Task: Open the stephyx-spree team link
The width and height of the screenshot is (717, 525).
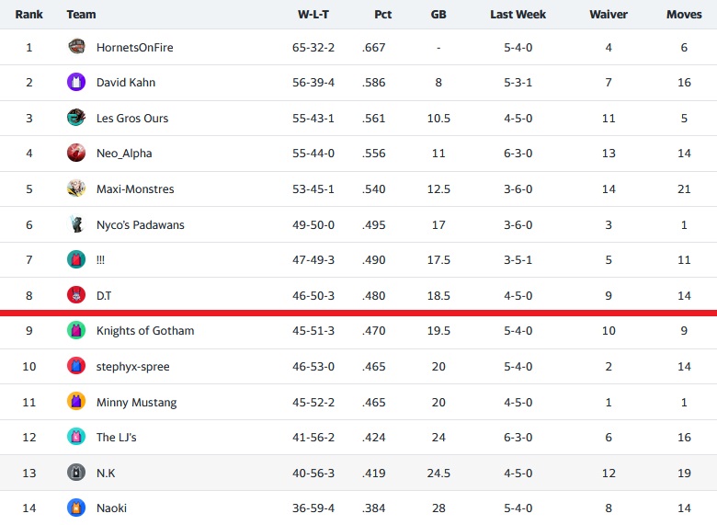Action: point(132,366)
